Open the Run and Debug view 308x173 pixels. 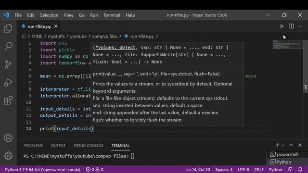tap(8, 82)
